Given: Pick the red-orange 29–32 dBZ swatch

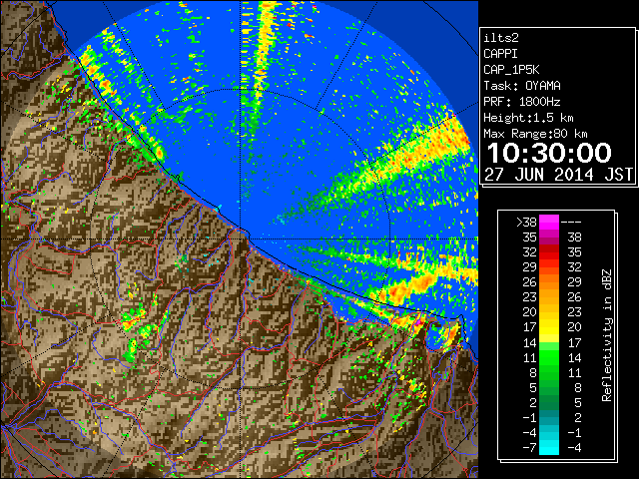Looking at the screenshot, I should click(x=549, y=267).
